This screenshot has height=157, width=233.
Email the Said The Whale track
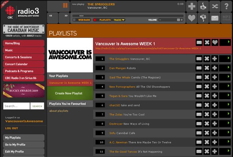click(x=199, y=77)
